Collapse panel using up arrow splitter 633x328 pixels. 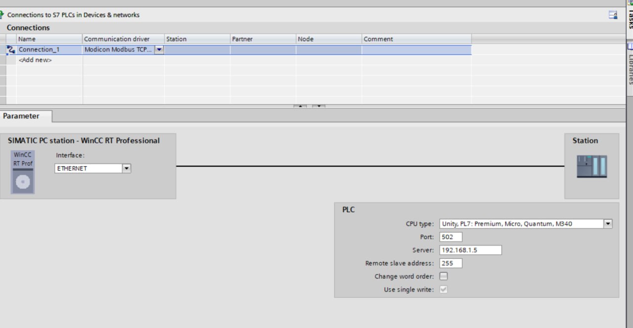point(300,106)
